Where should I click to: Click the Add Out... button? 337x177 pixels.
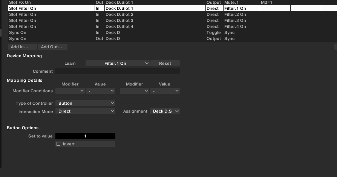53,47
